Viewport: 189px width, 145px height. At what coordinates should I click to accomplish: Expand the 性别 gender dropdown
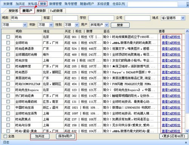coord(77,25)
